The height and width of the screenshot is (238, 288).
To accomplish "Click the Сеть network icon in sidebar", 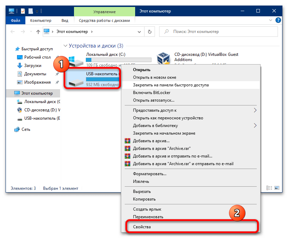I will pyautogui.click(x=17, y=129).
